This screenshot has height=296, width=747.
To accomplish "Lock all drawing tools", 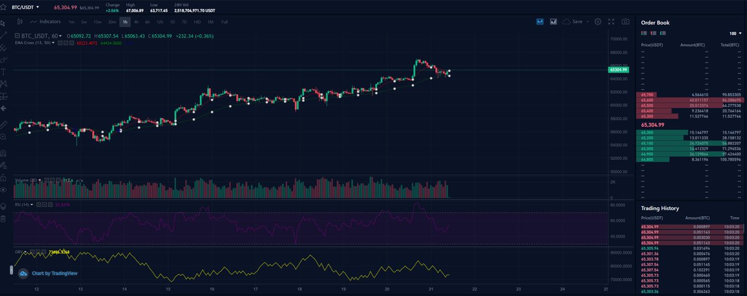I will pos(4,179).
